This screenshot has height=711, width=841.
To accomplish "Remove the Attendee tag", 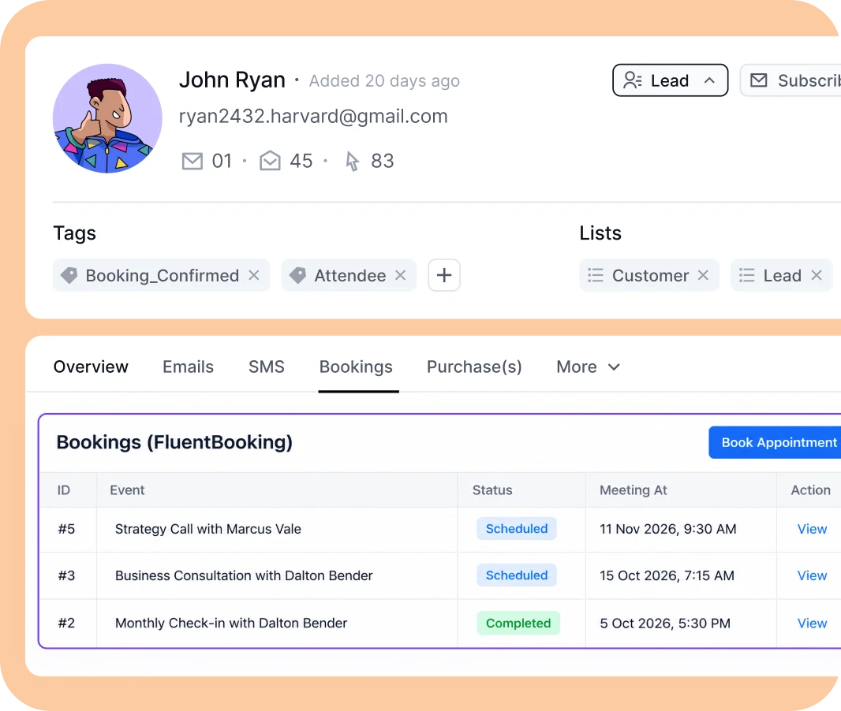I will coord(400,275).
